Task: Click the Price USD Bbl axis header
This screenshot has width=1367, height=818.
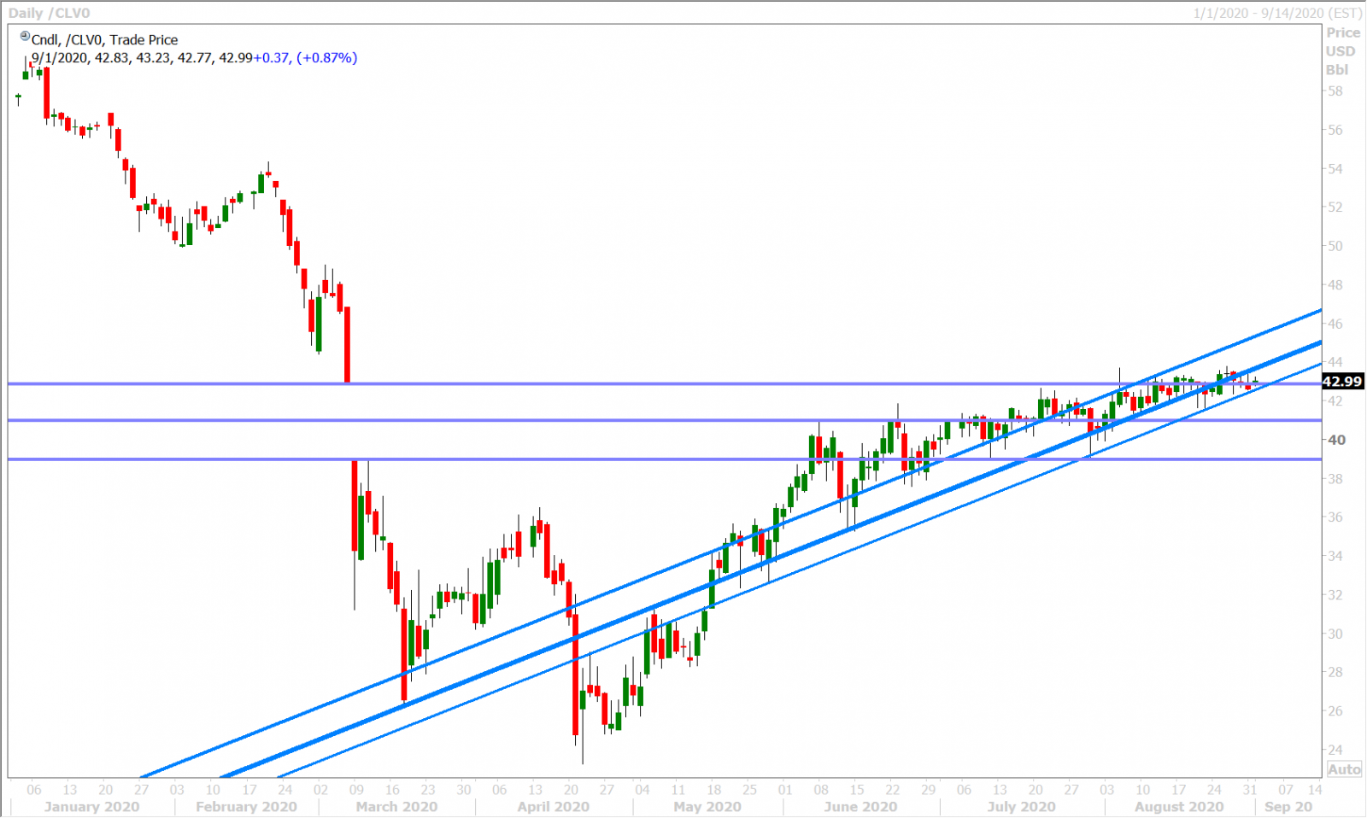Action: pos(1342,51)
